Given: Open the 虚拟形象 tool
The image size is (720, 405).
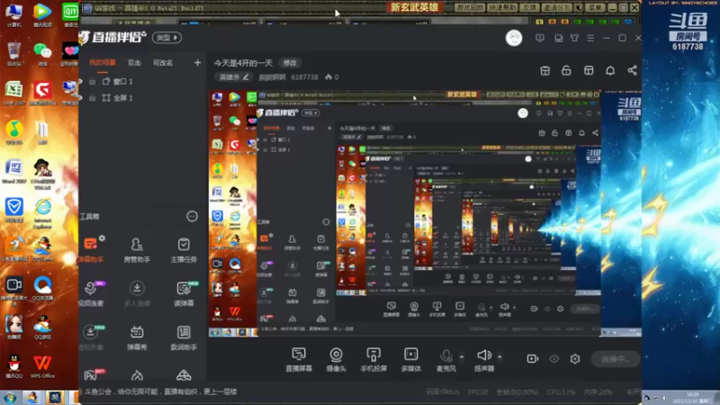Looking at the screenshot, I should [x=91, y=337].
